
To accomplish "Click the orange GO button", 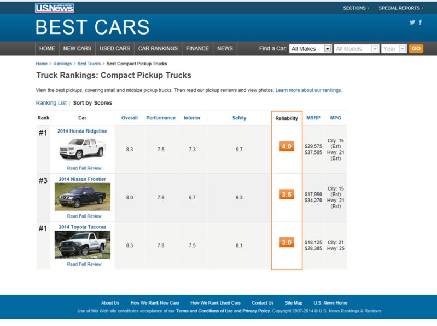I will (416, 49).
